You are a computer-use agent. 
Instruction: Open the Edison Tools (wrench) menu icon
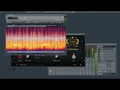point(15,22)
